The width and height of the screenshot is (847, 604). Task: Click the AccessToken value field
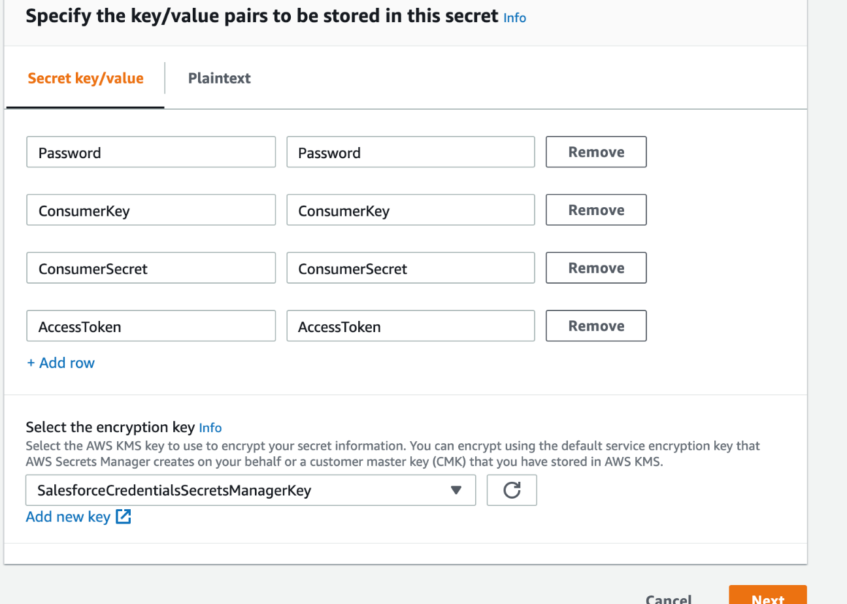coord(410,326)
